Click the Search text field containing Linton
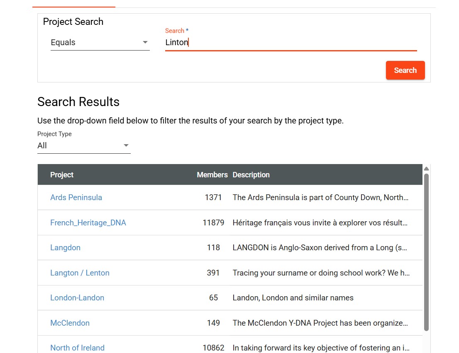The height and width of the screenshot is (353, 459). (291, 42)
